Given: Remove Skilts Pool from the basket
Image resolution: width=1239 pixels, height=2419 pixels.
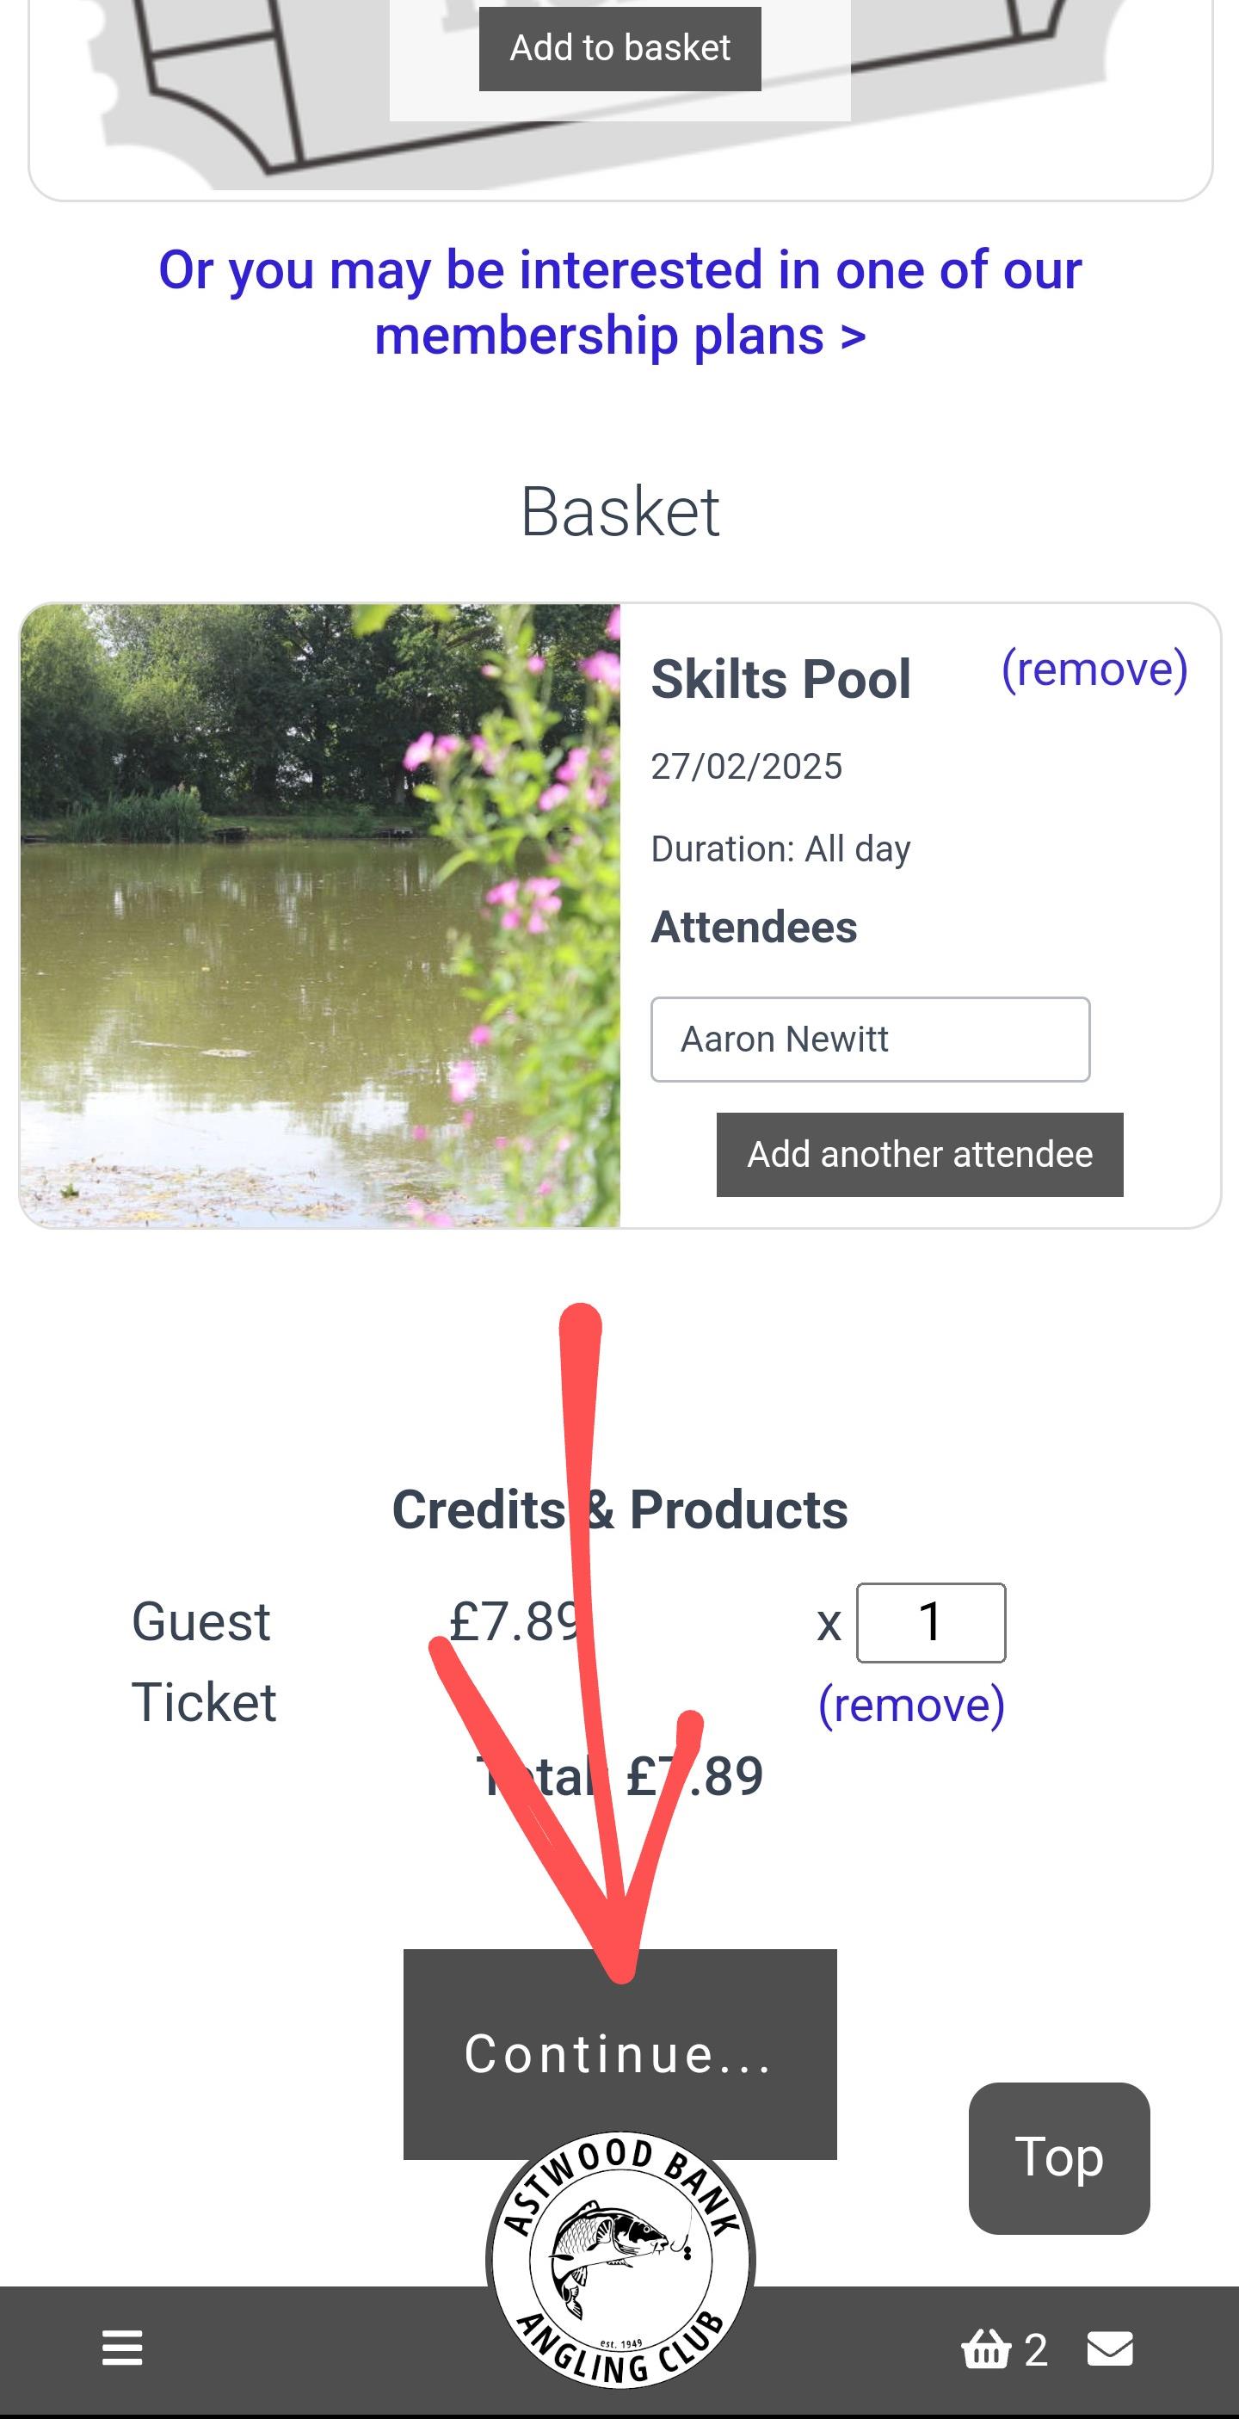Looking at the screenshot, I should (1094, 670).
